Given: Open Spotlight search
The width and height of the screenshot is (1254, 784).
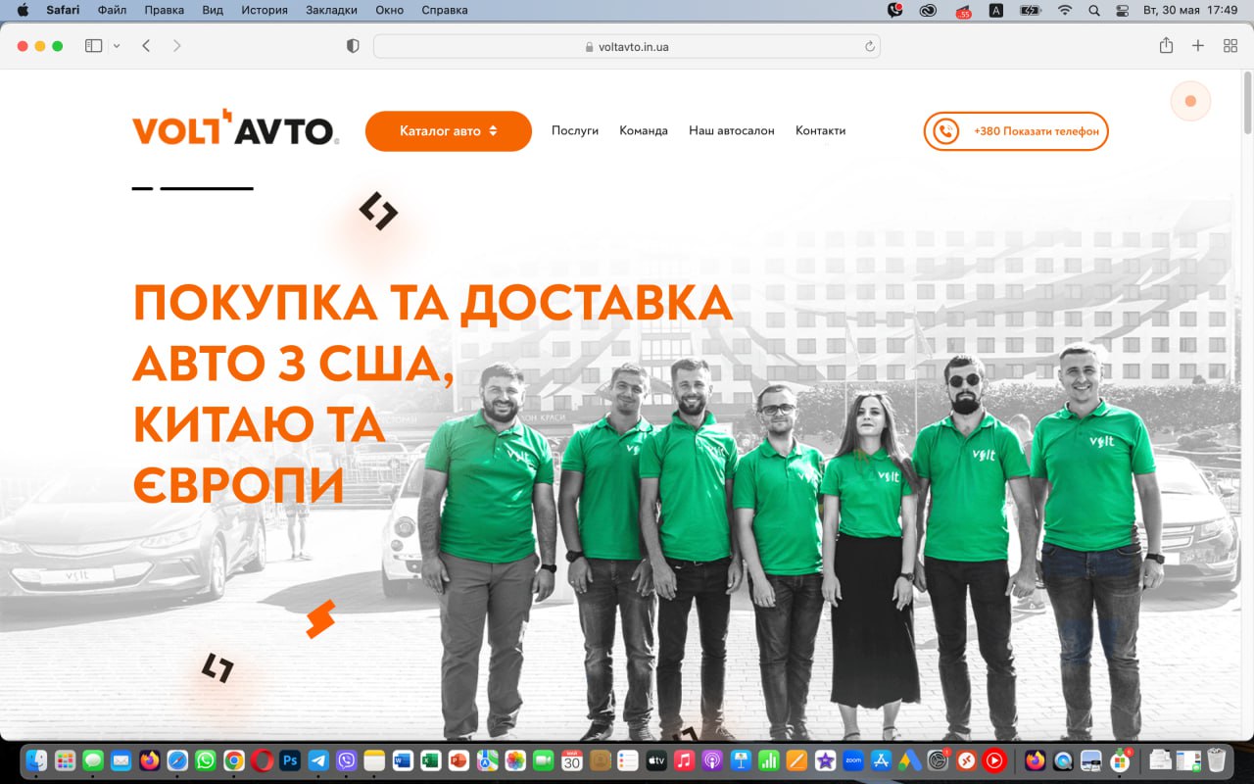Looking at the screenshot, I should pos(1094,10).
